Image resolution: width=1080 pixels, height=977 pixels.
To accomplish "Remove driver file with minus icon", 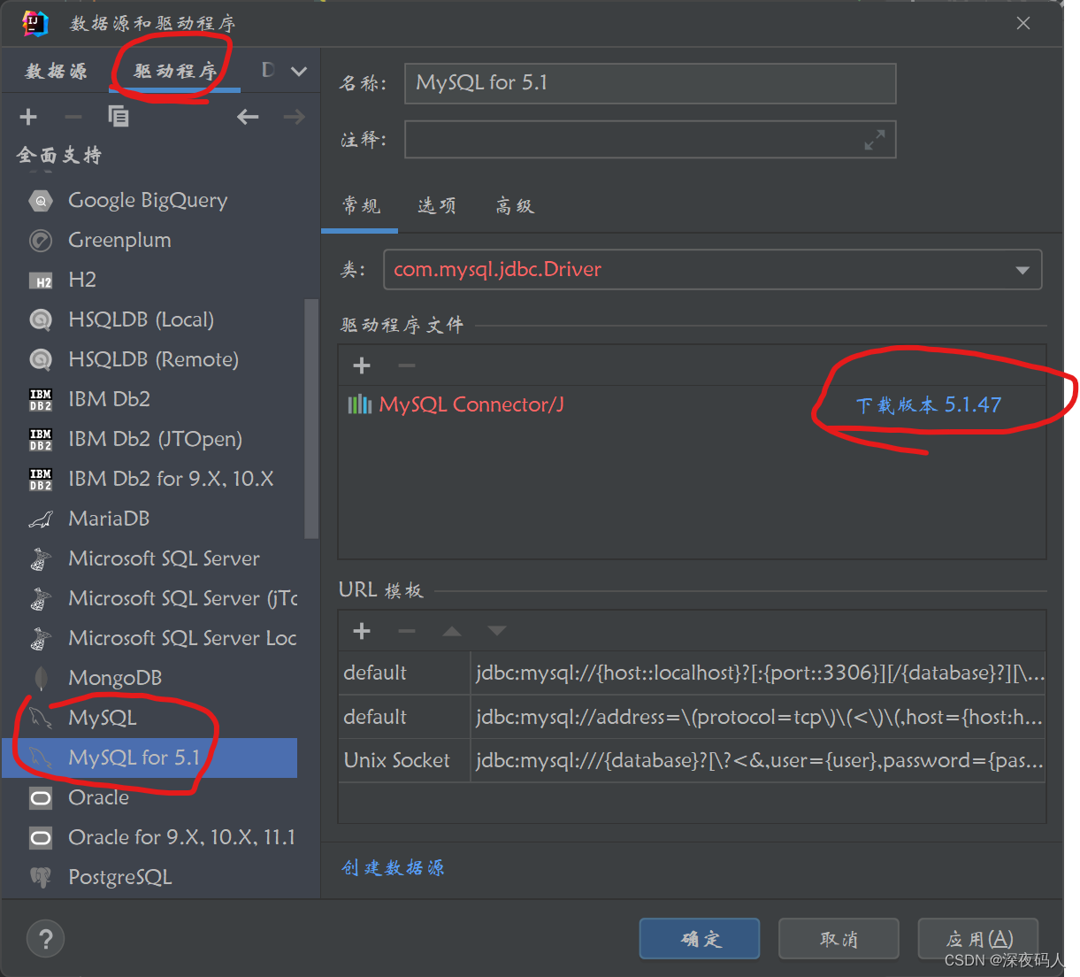I will (407, 365).
